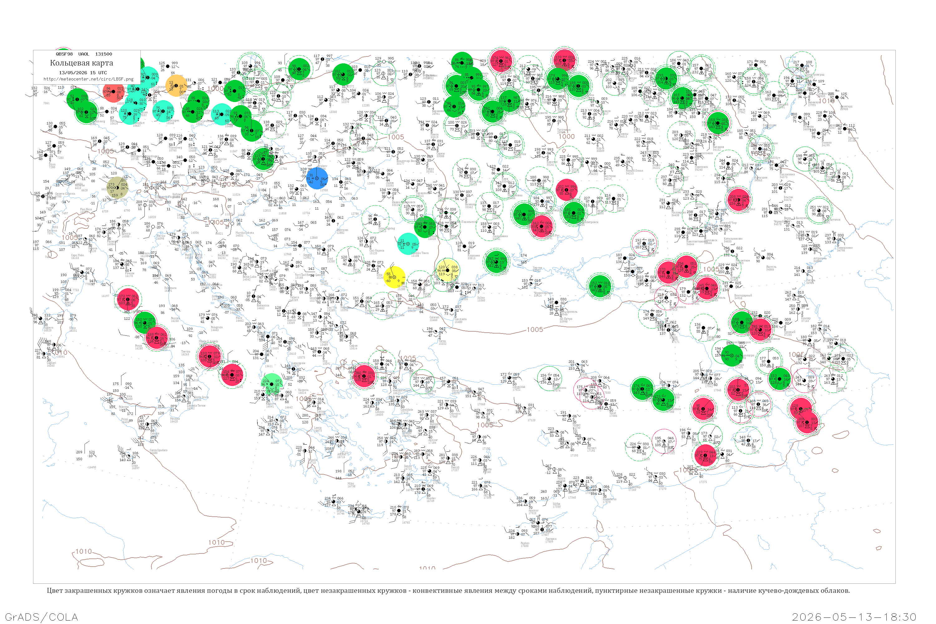Select the "Lamezia Terme" station name

pyautogui.click(x=196, y=406)
